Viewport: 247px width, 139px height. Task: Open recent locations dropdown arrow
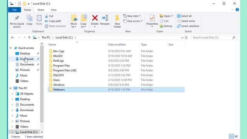point(25,37)
